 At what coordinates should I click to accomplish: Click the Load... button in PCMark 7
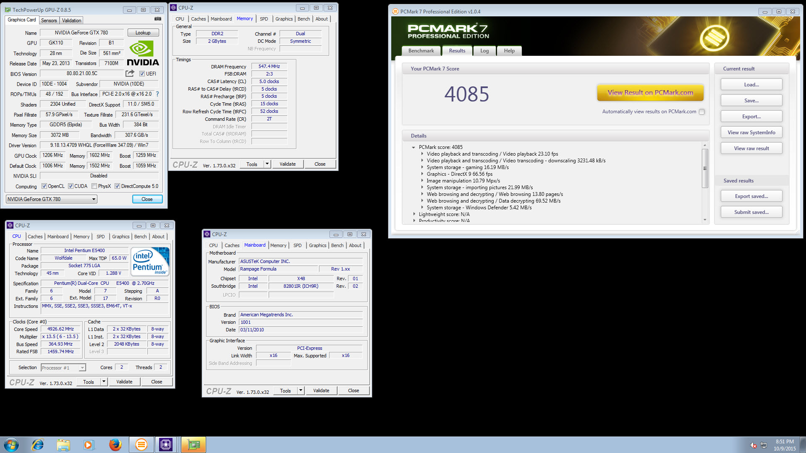point(751,85)
